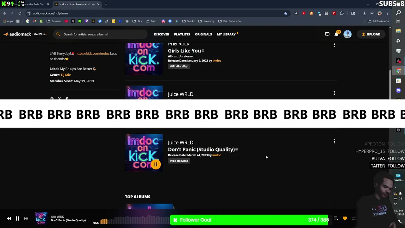This screenshot has height=228, width=405.
Task: Open the imdoc uploader link under Girls Like You
Action: (x=217, y=60)
